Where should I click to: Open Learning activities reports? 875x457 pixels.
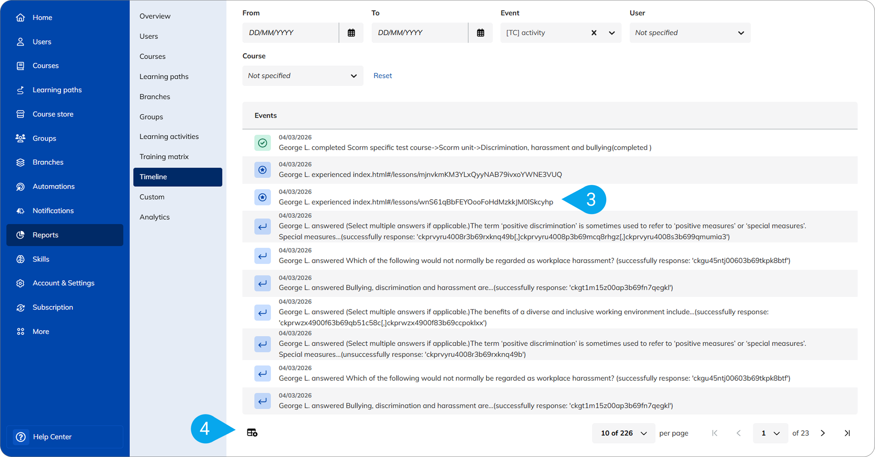(x=169, y=136)
